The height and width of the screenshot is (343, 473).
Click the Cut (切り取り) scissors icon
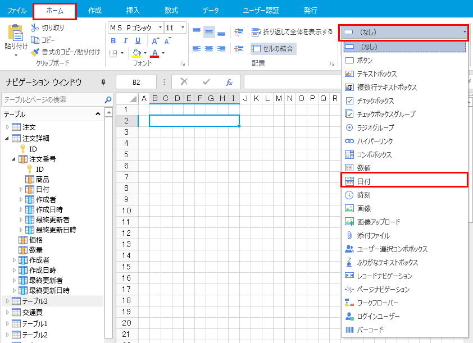pyautogui.click(x=35, y=28)
